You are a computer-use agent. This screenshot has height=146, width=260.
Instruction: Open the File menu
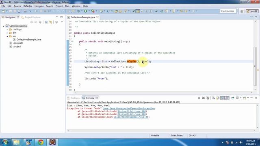pyautogui.click(x=3, y=6)
